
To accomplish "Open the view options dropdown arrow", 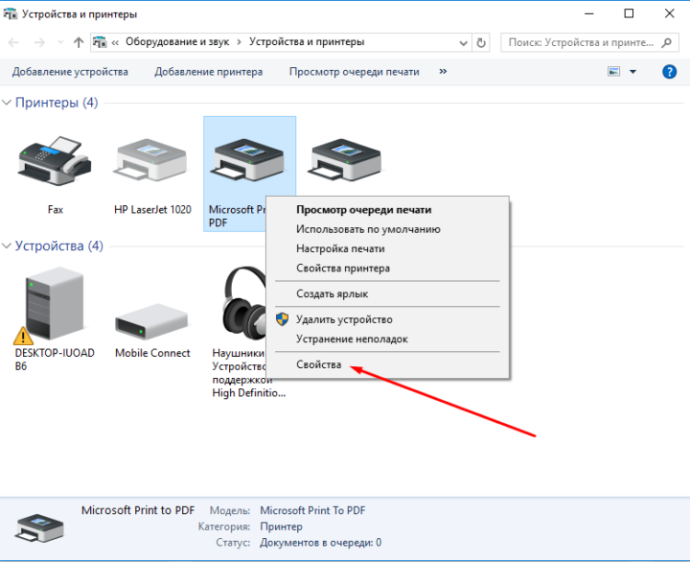I will click(x=633, y=72).
